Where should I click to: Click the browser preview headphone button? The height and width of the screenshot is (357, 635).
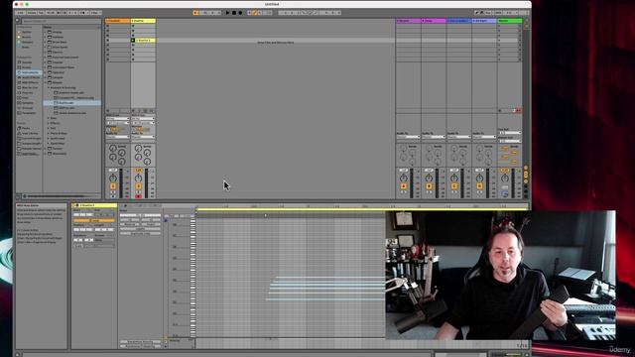(x=25, y=196)
